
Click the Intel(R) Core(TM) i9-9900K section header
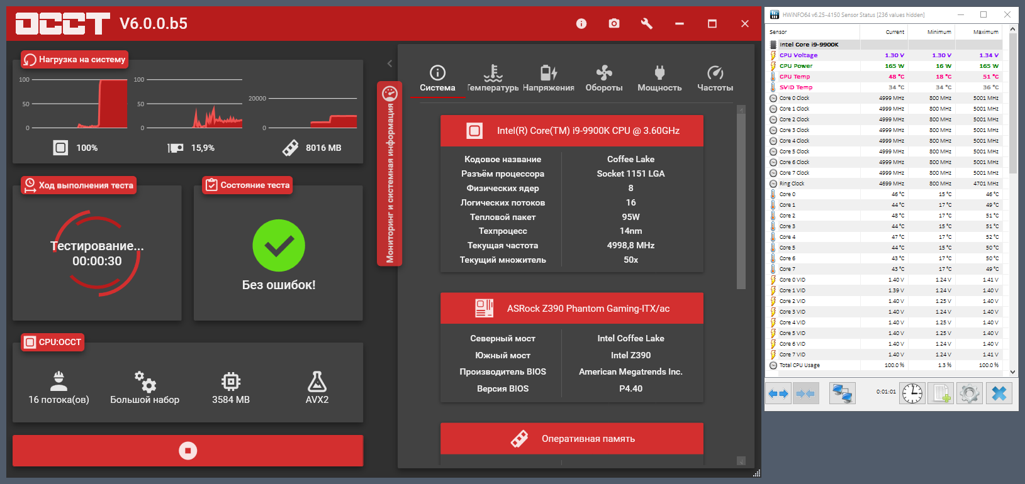click(x=572, y=131)
